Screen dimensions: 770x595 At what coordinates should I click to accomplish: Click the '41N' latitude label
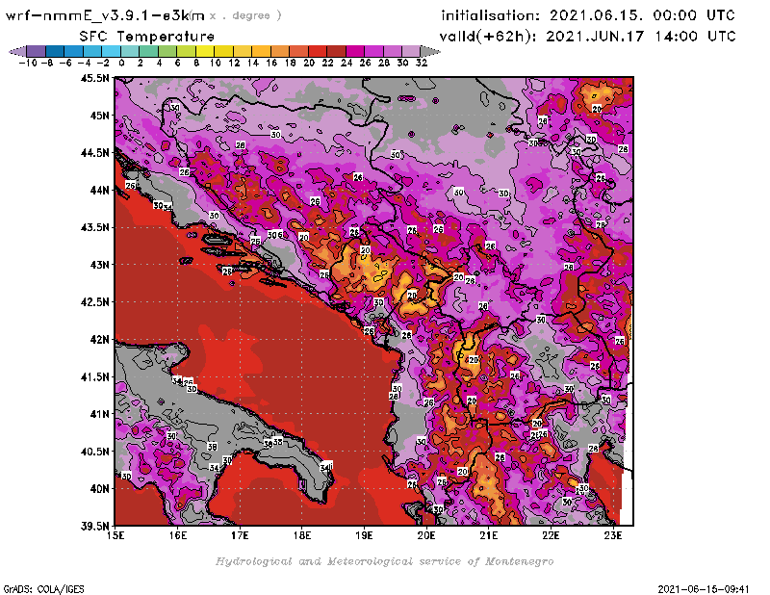[x=99, y=414]
